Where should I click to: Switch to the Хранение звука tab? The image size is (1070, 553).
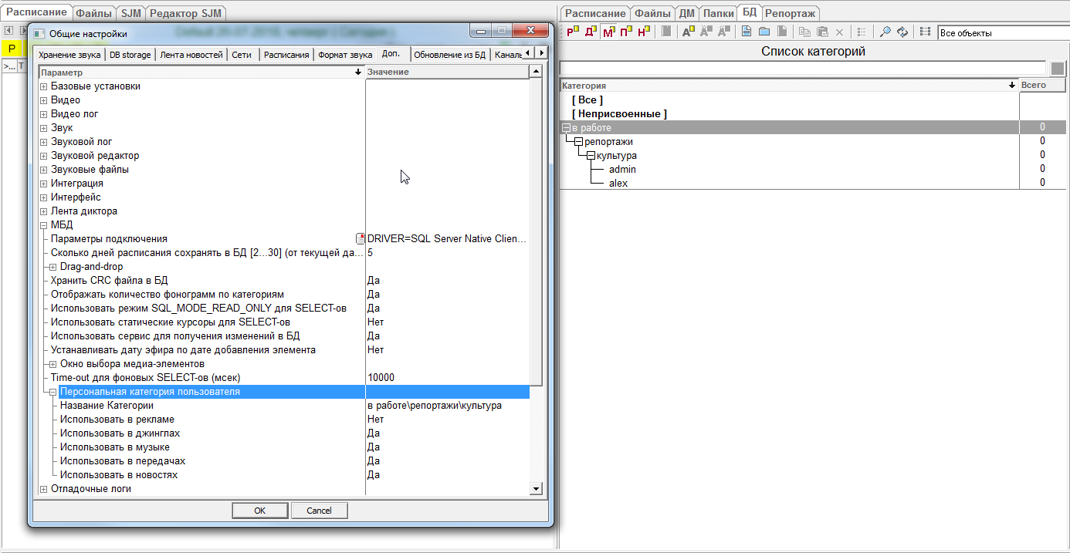(69, 55)
